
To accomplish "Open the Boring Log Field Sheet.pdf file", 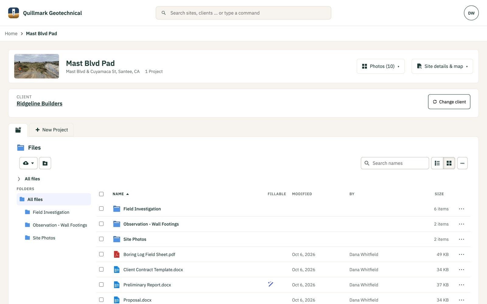I will point(149,254).
